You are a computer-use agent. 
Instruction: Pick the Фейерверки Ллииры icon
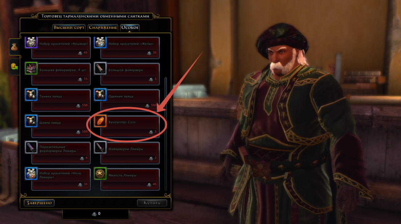pos(100,147)
